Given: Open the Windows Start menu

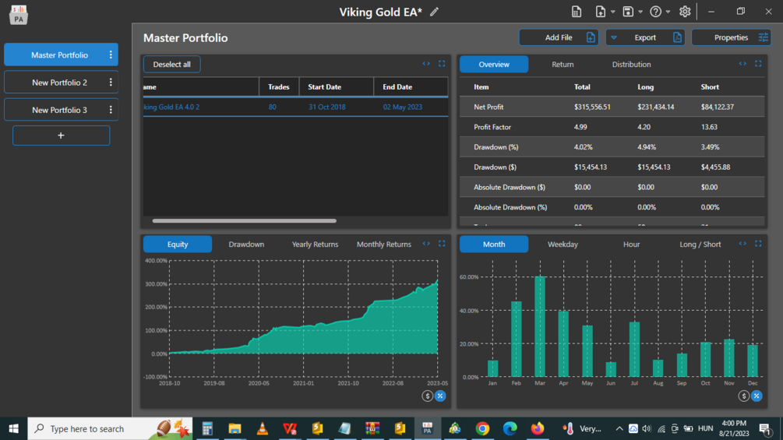Looking at the screenshot, I should tap(13, 428).
